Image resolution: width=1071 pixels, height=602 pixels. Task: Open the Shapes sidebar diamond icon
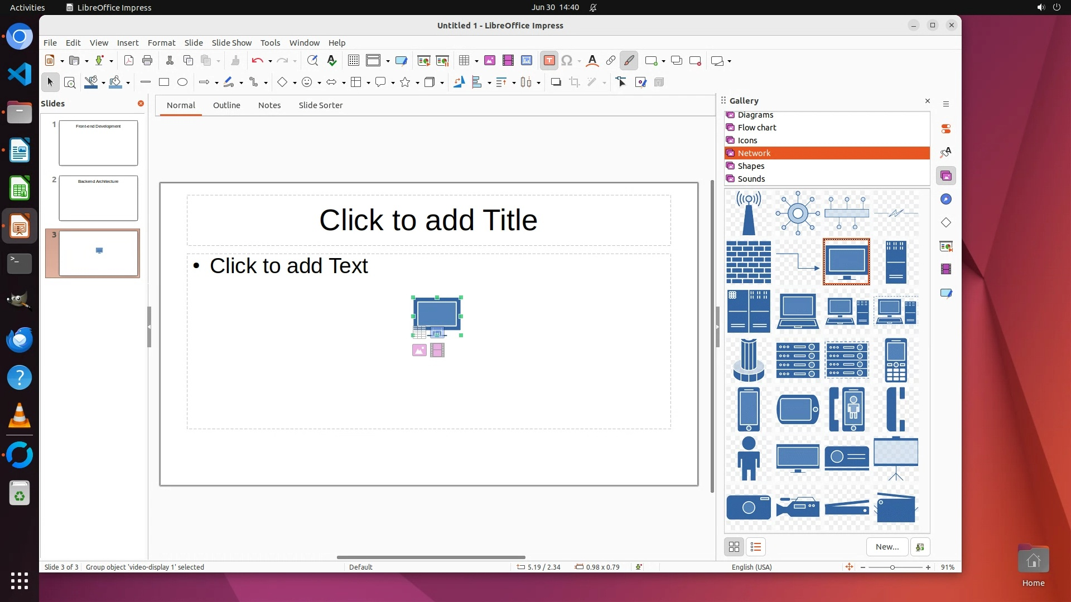pos(946,223)
